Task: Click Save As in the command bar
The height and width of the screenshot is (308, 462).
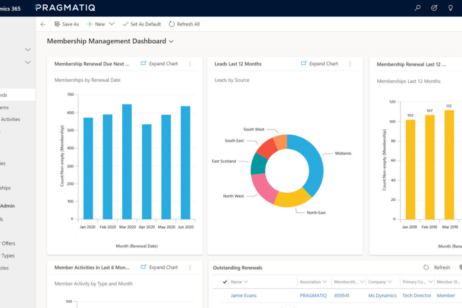Action: (x=66, y=24)
